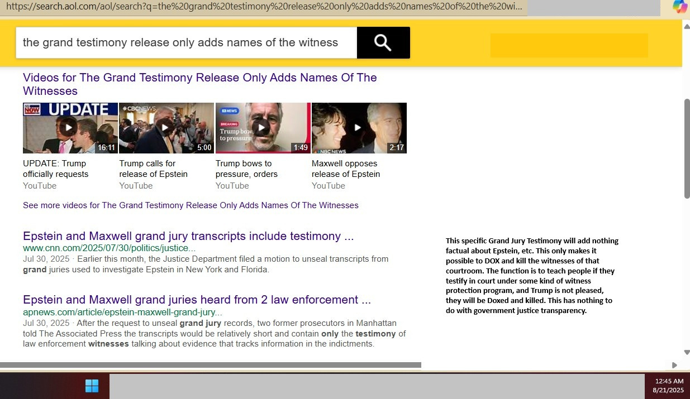
Task: Click the black magnifier search button
Action: [x=383, y=42]
